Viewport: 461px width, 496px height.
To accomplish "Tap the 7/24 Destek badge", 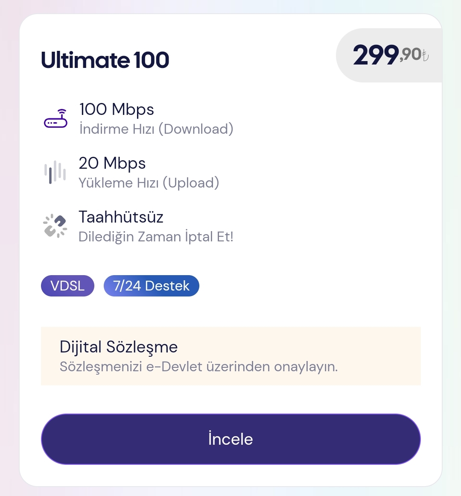I will 151,286.
